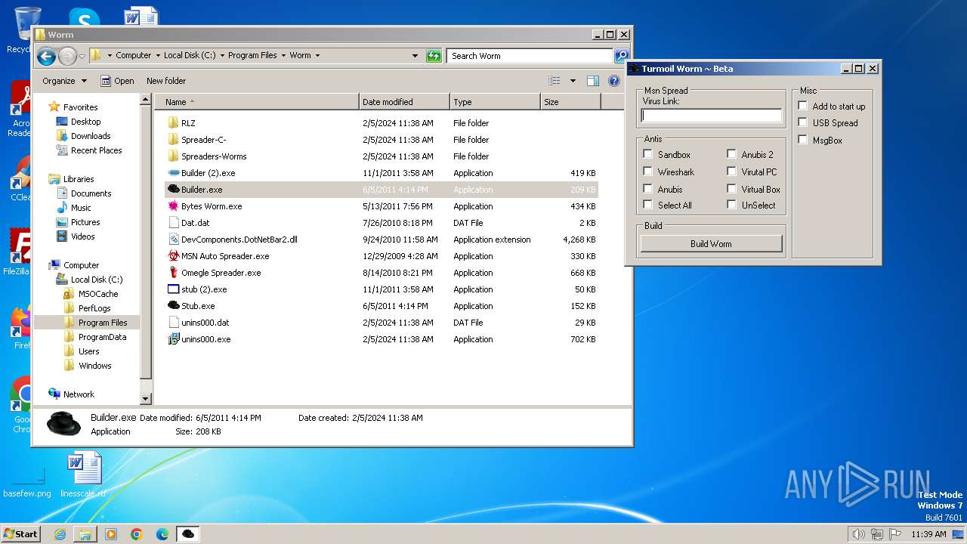This screenshot has height=544, width=967.
Task: Click the Change your view icon
Action: click(x=555, y=81)
